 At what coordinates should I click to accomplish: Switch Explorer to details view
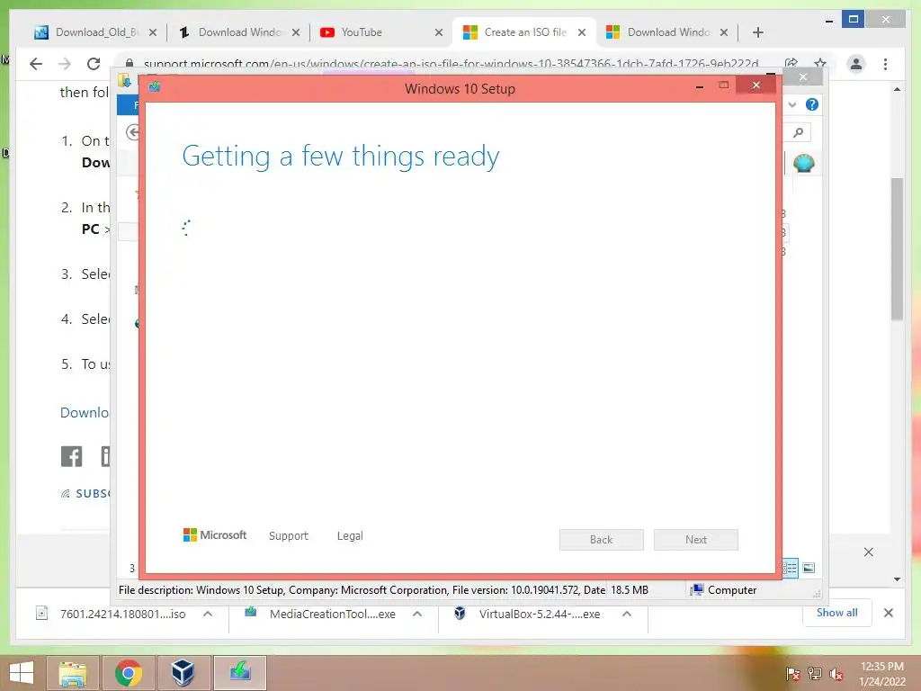click(x=790, y=568)
